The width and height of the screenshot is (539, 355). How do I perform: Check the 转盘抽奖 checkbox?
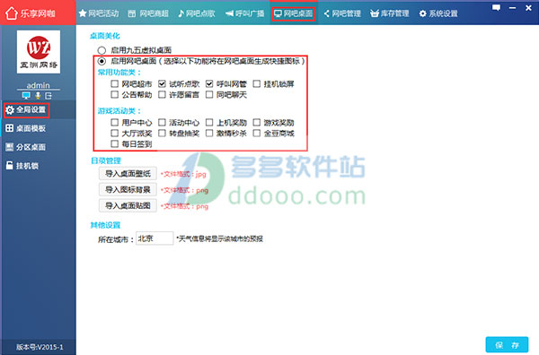pos(162,133)
